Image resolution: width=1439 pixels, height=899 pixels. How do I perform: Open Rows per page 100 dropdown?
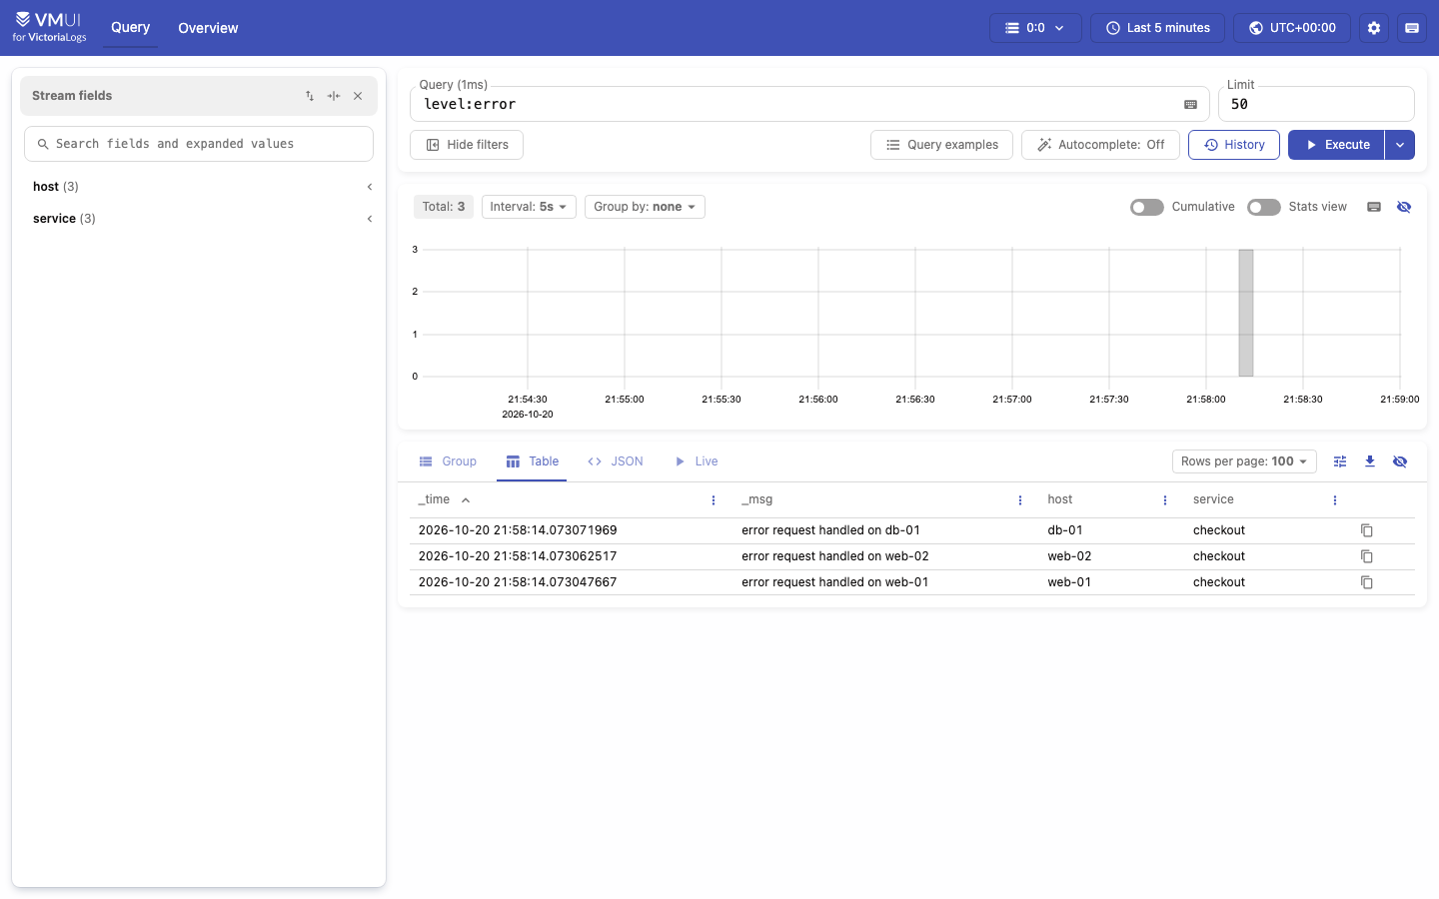1244,461
